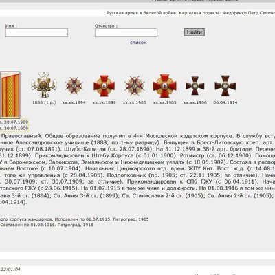Screen dimensions: 275x275
Task: Click the red cross order dated xx.xx.1899
Action: pyautogui.click(x=104, y=86)
